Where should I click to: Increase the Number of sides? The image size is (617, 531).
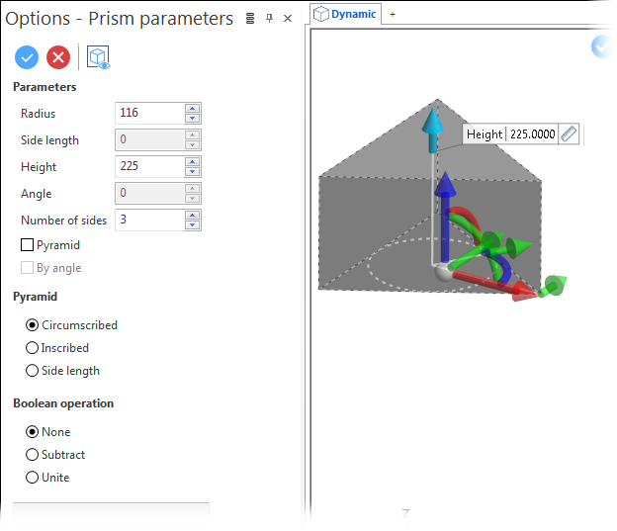(x=193, y=215)
